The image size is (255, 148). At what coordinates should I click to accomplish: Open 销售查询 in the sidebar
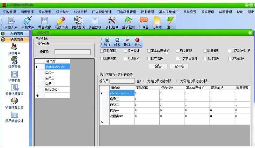pos(14,63)
